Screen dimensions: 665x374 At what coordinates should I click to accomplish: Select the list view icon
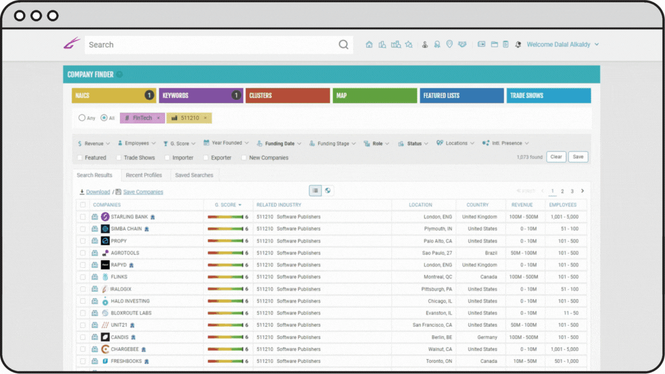click(x=315, y=190)
